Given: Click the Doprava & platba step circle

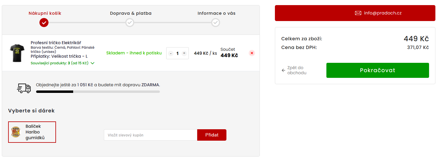Looking at the screenshot, I should (130, 23).
